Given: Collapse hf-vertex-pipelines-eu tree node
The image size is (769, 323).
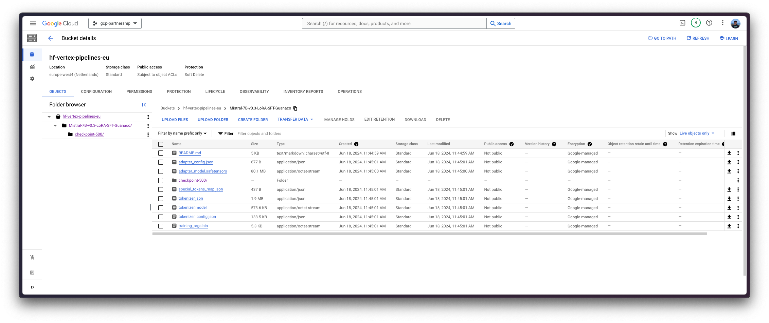Looking at the screenshot, I should point(49,117).
